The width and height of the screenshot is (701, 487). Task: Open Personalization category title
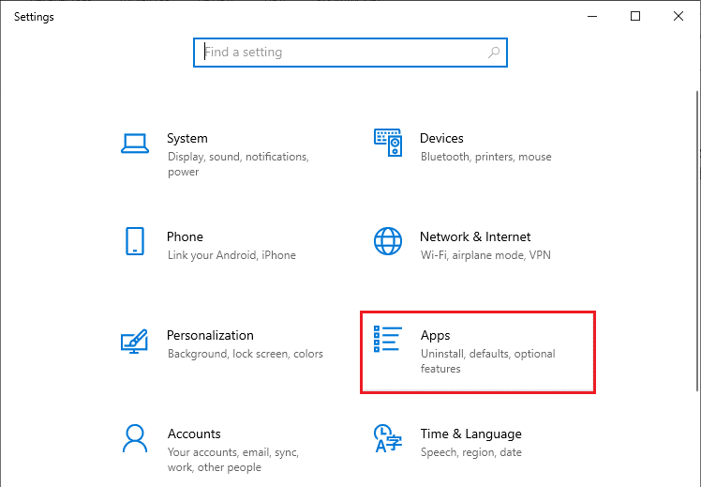(210, 335)
